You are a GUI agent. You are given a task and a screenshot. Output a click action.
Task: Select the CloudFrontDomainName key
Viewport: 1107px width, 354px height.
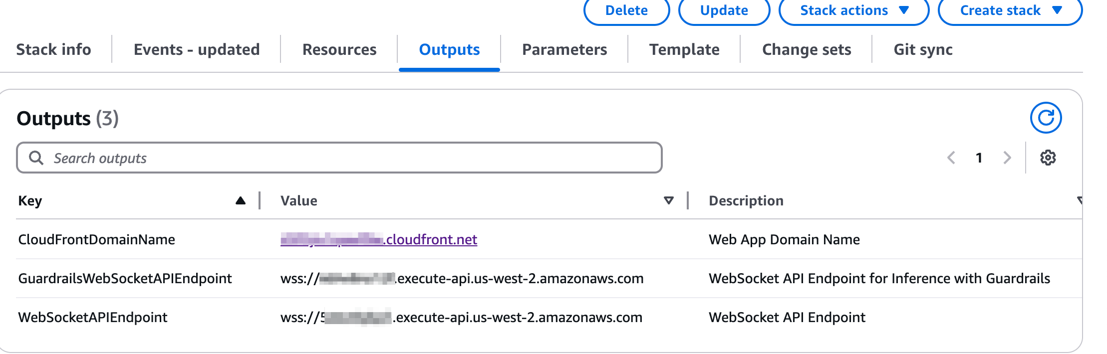pos(97,240)
